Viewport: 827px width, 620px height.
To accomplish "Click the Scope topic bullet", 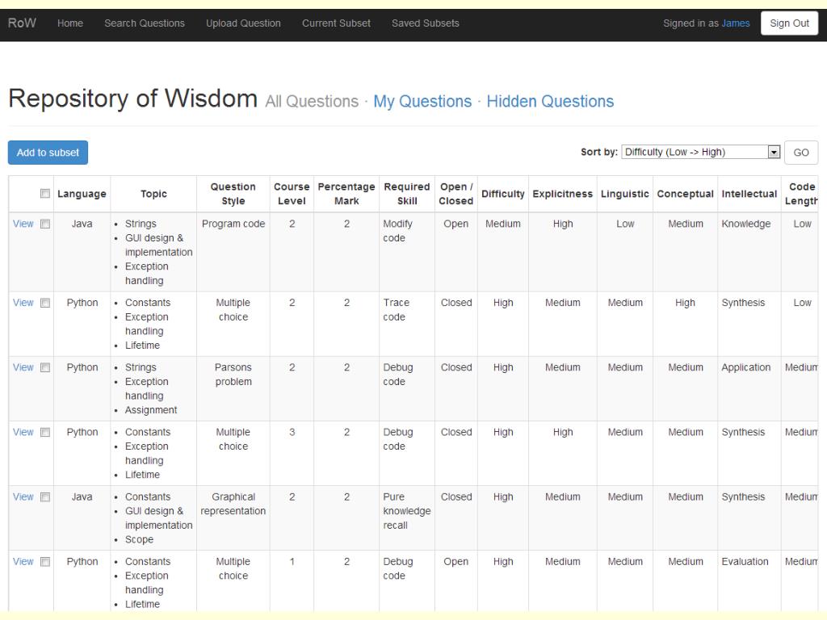I will click(139, 540).
